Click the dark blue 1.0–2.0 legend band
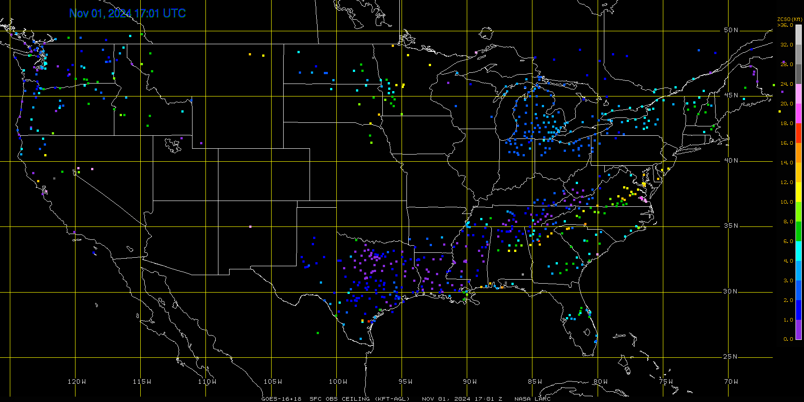 pos(799,310)
